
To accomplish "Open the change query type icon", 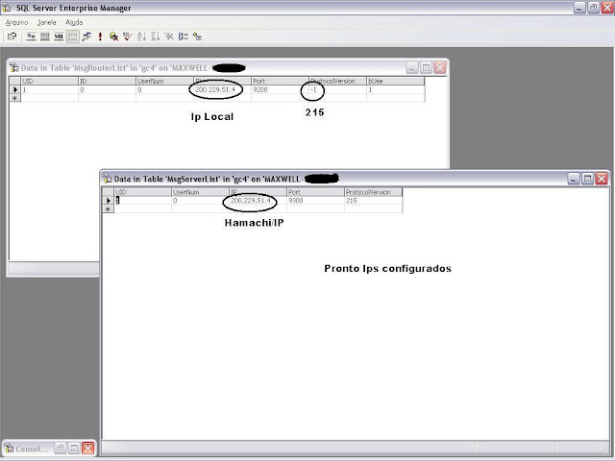I will 86,36.
